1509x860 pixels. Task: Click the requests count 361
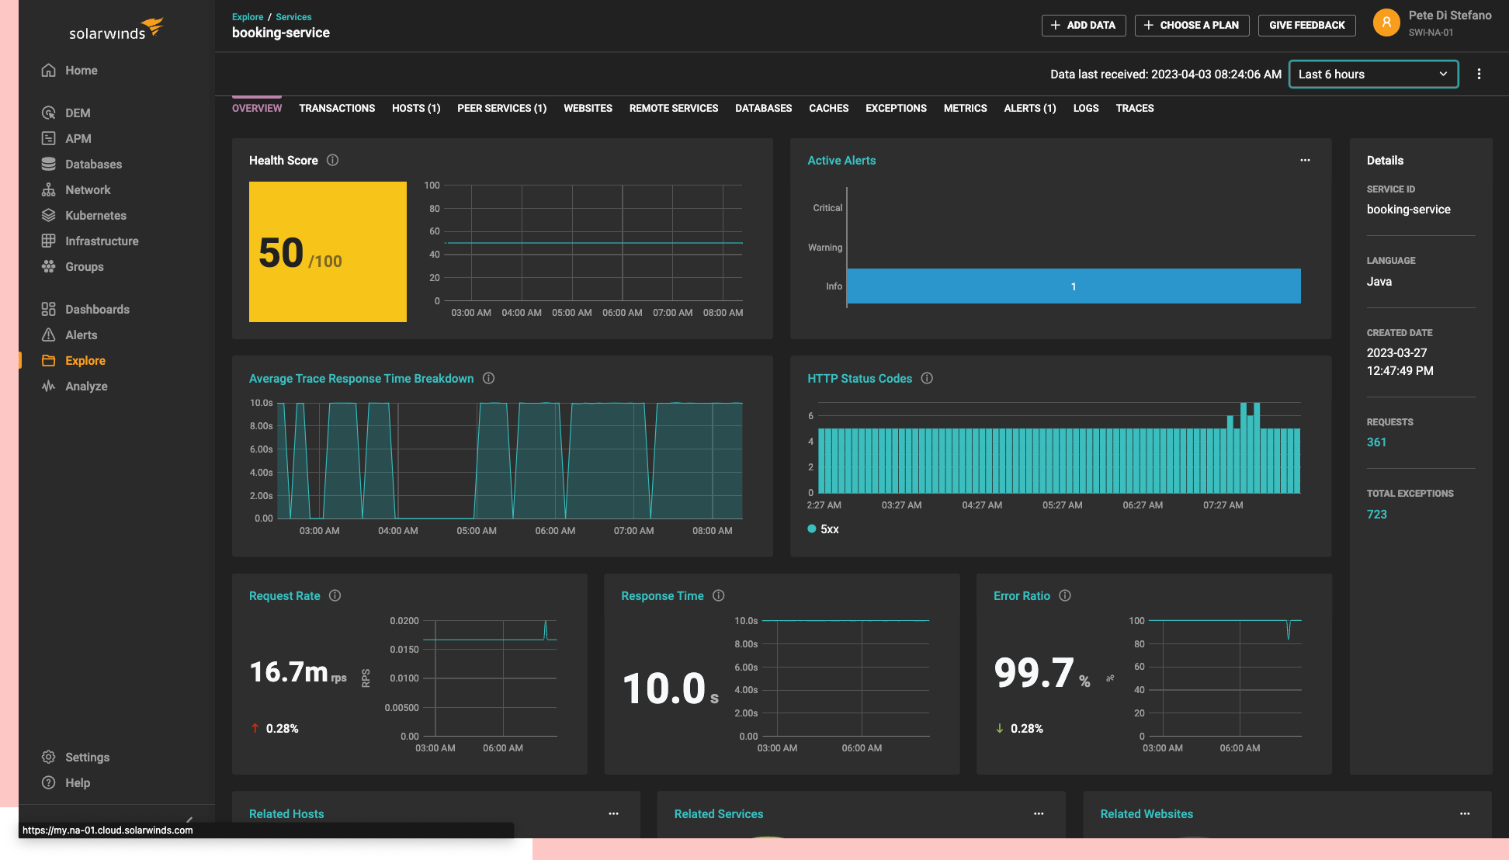(x=1376, y=442)
